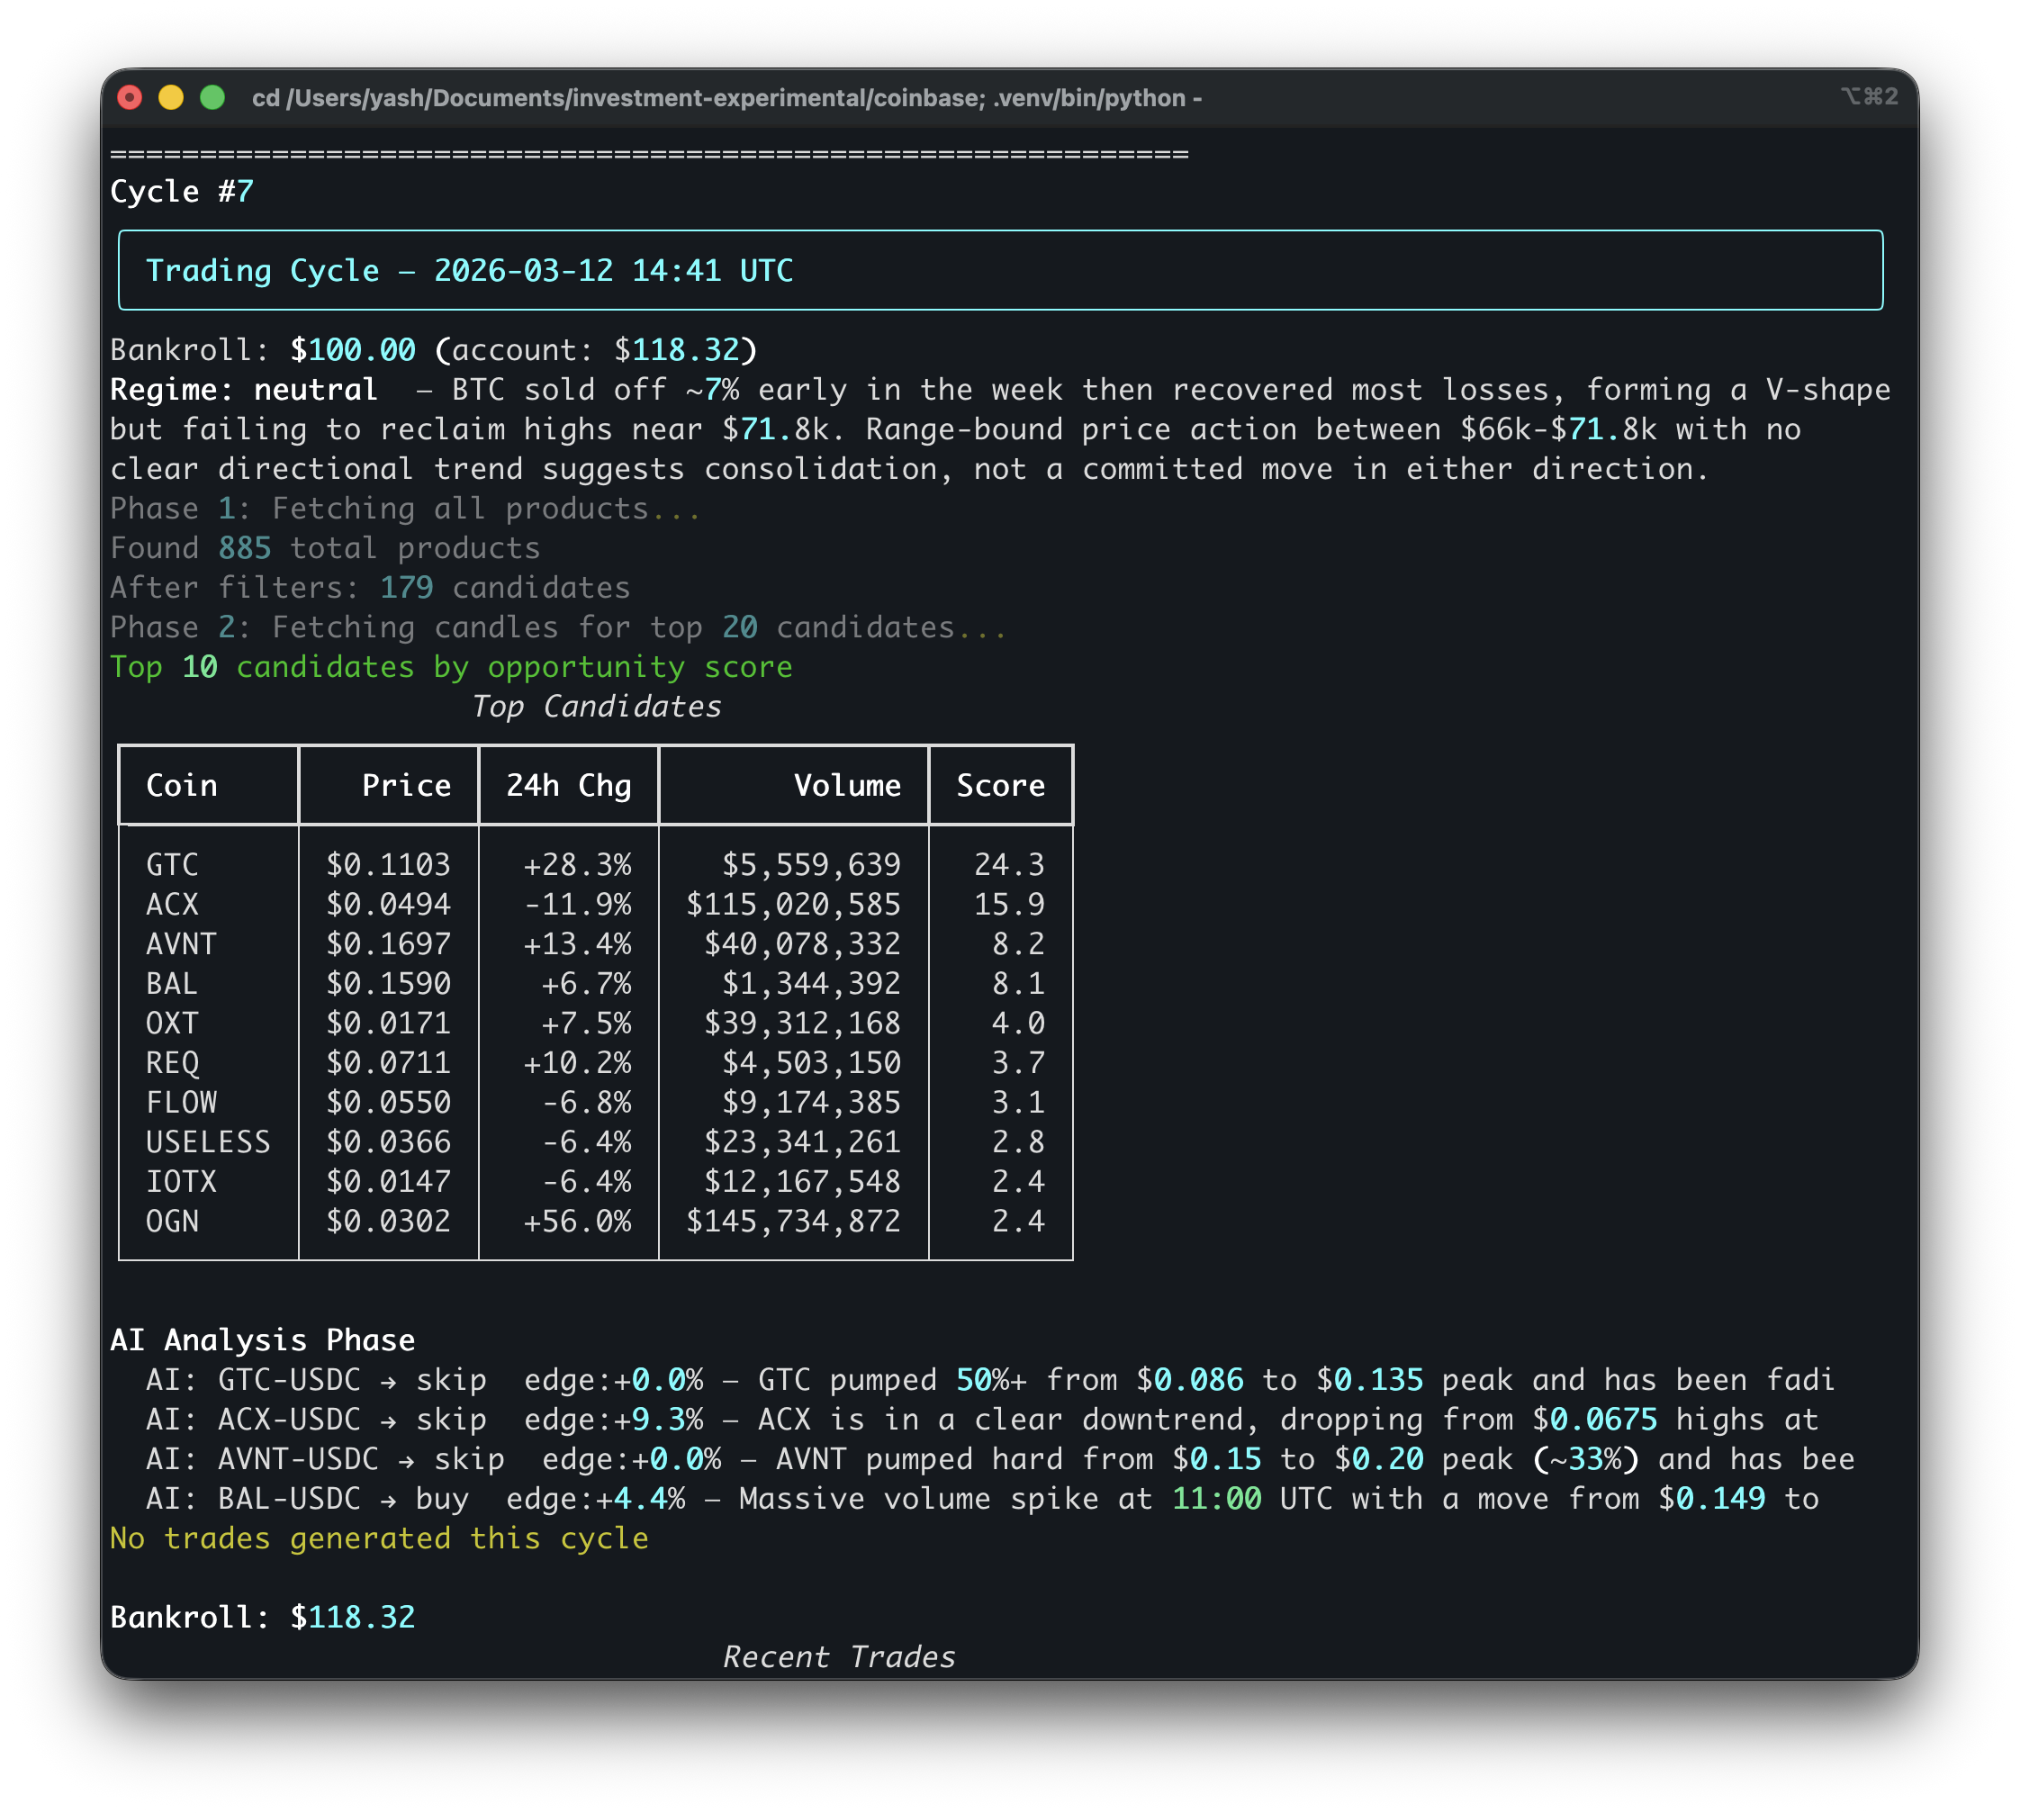Maximize the terminal with green button
Viewport: 2020px width, 1813px height.
212,97
